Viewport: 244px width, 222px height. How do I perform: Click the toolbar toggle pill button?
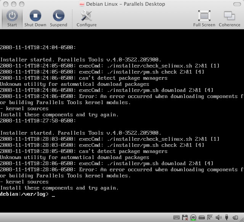[237, 4]
